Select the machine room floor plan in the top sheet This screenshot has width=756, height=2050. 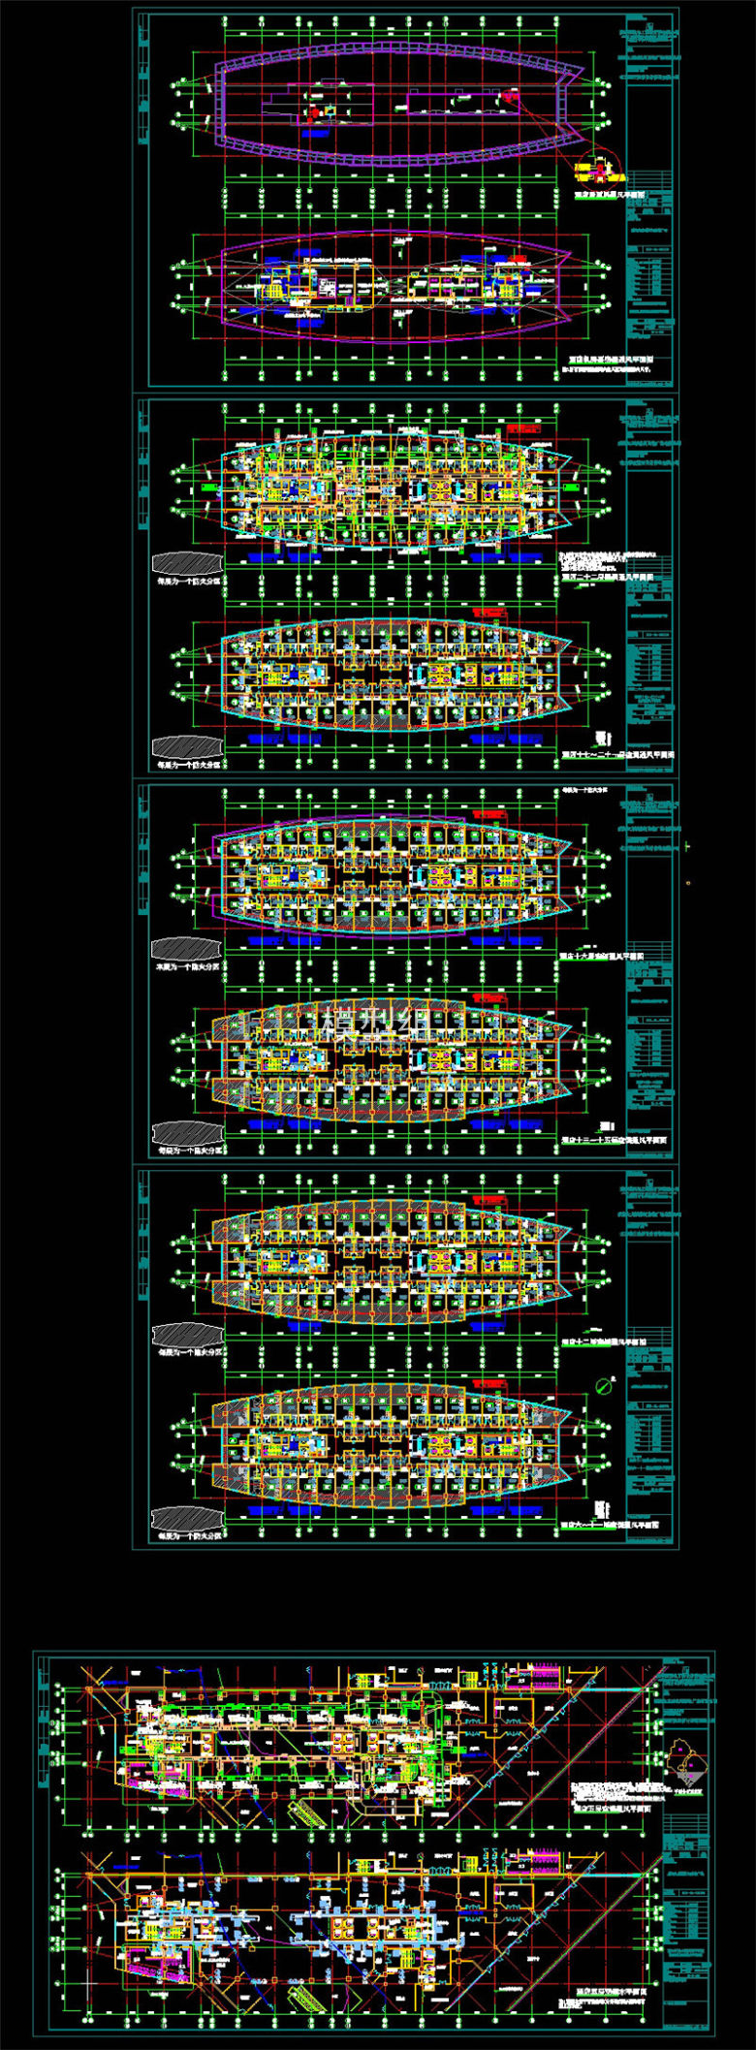coord(397,288)
